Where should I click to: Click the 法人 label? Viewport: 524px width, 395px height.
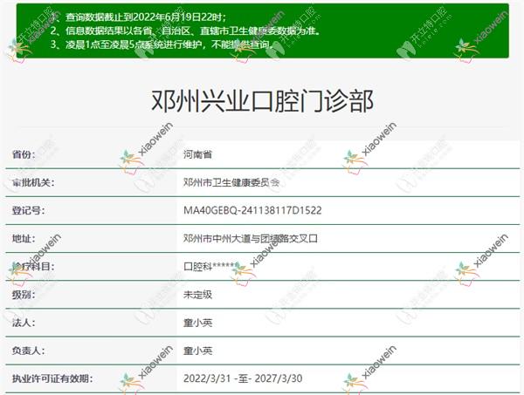pos(24,323)
